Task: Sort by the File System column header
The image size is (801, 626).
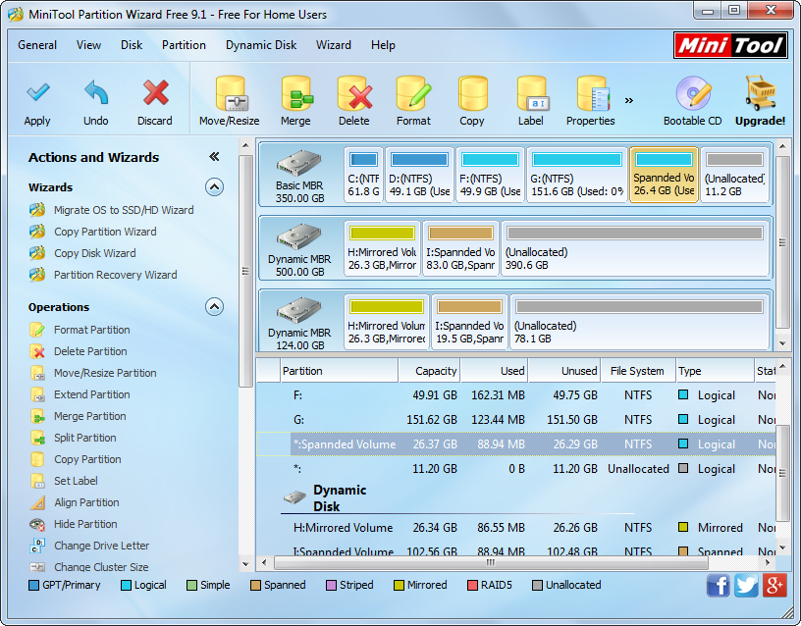Action: pos(637,371)
